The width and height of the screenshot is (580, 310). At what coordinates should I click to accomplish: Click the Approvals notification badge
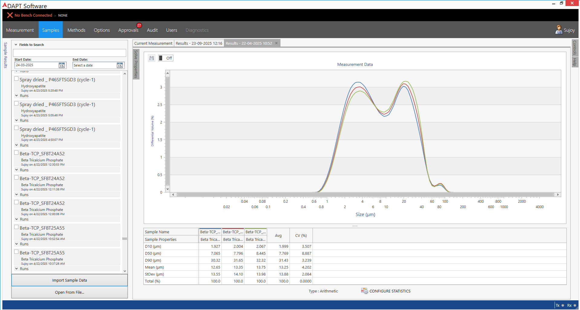pos(139,25)
